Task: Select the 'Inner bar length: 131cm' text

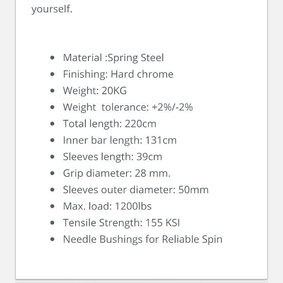Action: (x=120, y=141)
